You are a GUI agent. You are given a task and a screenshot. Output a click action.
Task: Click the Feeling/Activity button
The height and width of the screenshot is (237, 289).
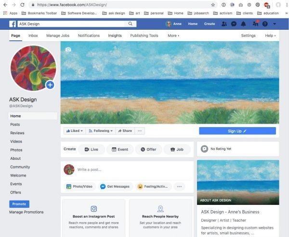click(153, 187)
